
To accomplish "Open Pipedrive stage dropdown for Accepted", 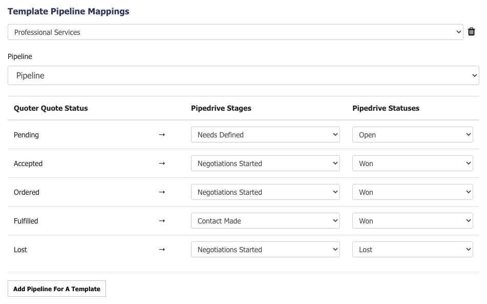I will click(x=265, y=163).
